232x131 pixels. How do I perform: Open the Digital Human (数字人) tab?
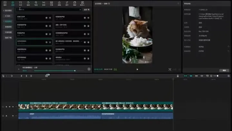(82, 4)
